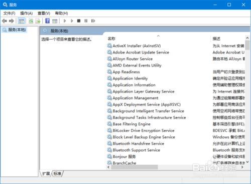Click gear icon of ActiveX Installer service
Image resolution: width=251 pixels, height=184 pixels.
coord(109,45)
